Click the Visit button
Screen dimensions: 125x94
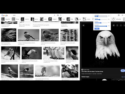tap(123, 70)
